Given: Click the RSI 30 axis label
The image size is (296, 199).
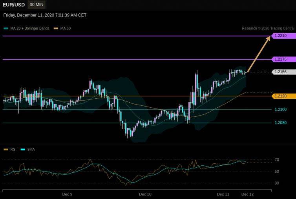Looking at the screenshot, I should [277, 183].
